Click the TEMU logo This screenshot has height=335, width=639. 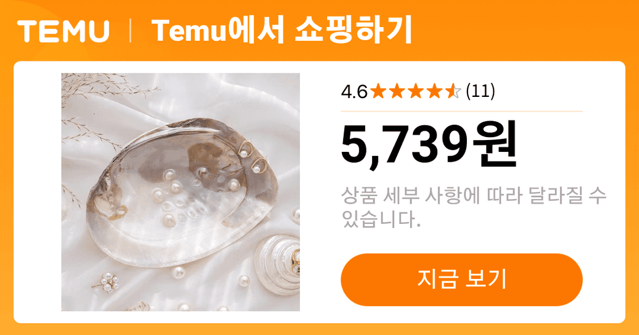pos(63,31)
